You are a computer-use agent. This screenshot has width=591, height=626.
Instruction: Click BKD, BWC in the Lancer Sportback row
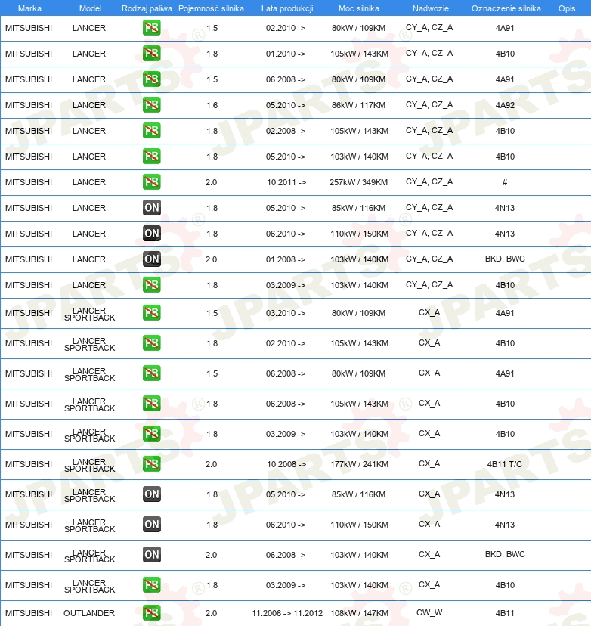(505, 554)
